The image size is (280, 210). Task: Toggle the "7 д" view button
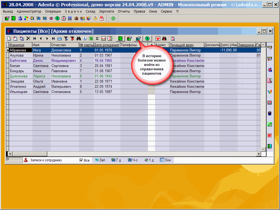click(116, 160)
